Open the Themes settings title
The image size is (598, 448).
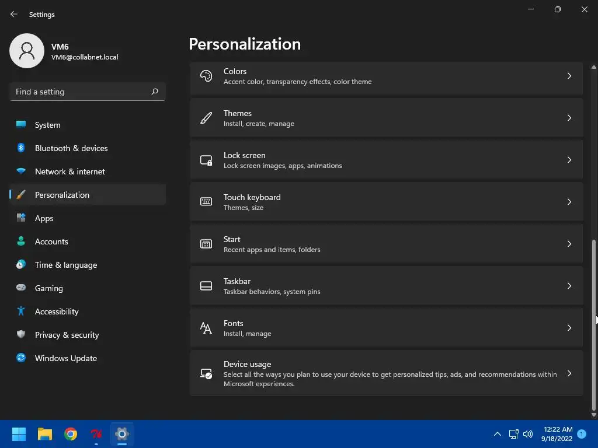pyautogui.click(x=238, y=113)
